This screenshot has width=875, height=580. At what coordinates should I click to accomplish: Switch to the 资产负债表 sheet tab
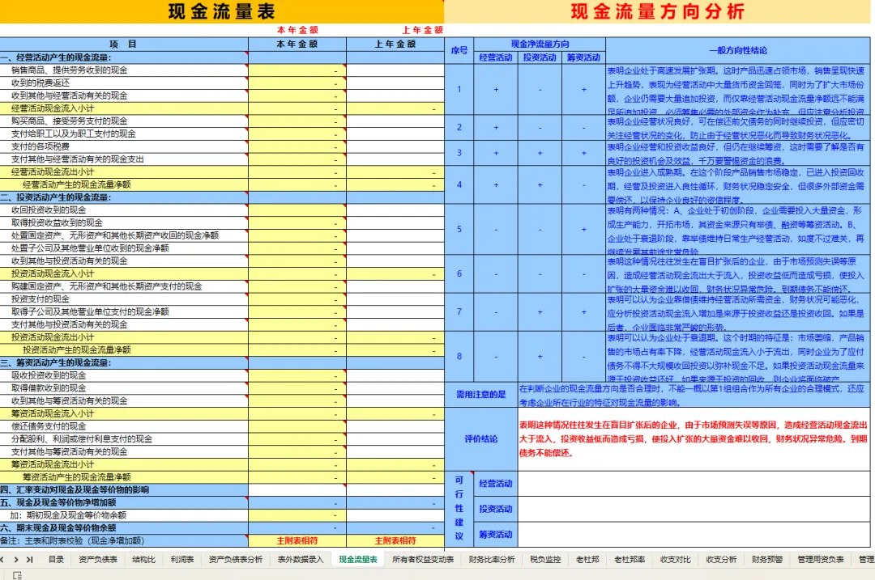98,560
